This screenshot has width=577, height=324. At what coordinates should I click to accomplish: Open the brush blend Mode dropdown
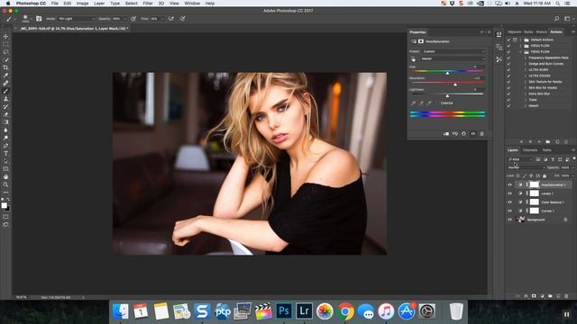pos(77,19)
